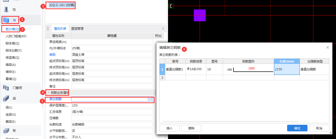Screen dimensions: 336x139
Task: Click the ellipsis button in 其它钢筋 field
Action: click(x=150, y=99)
